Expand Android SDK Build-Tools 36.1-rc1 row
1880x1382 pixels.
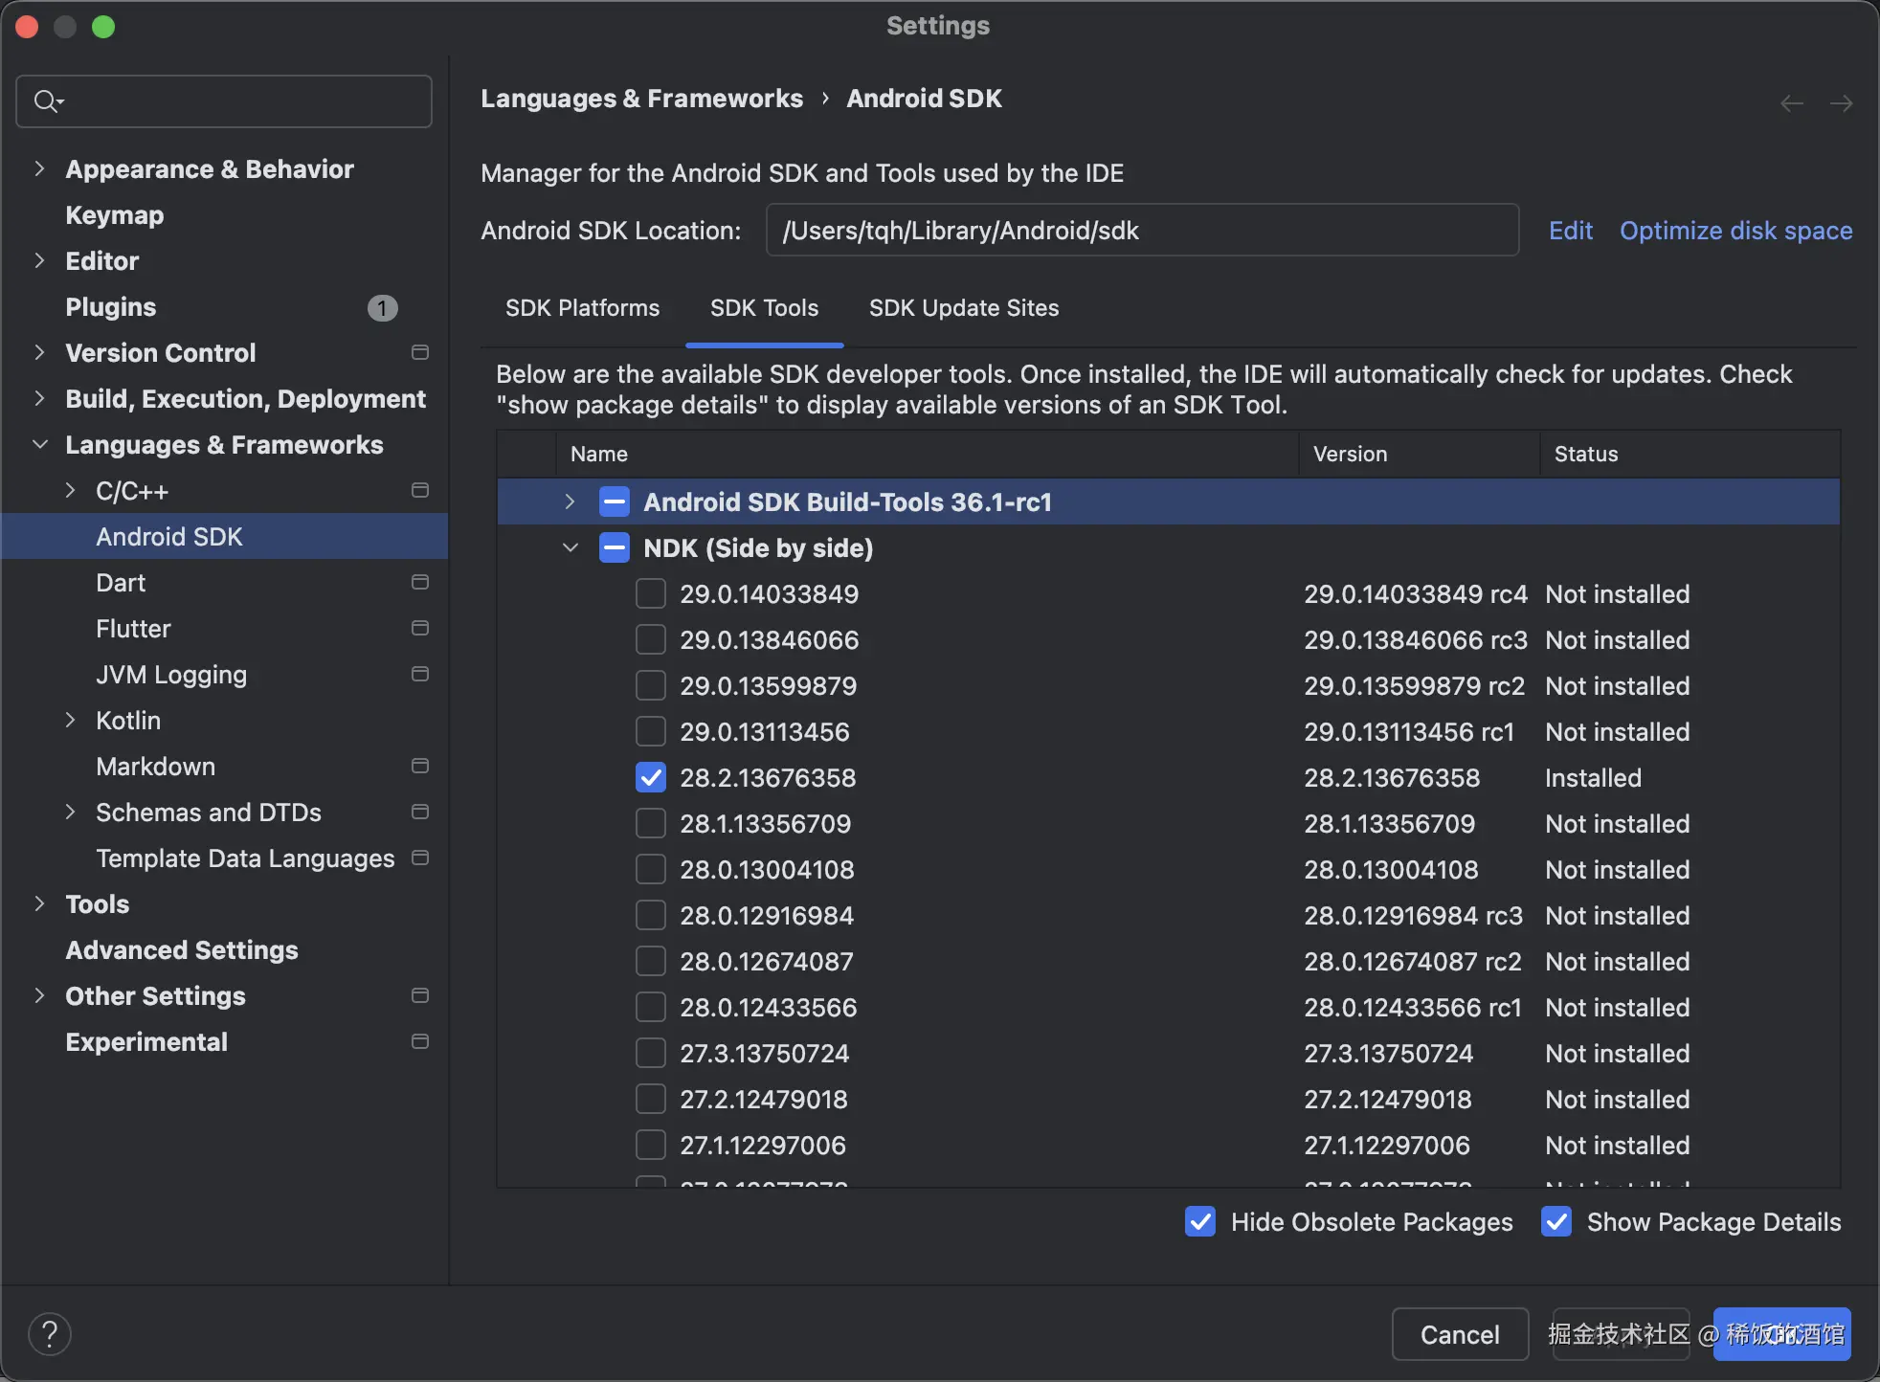570,502
